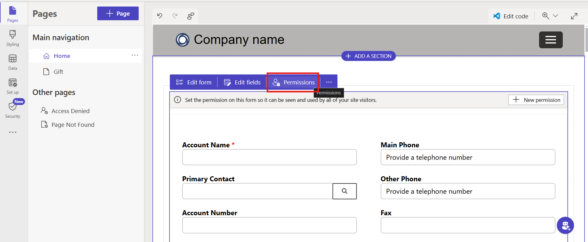Click the redo arrow icon
The height and width of the screenshot is (242, 588).
click(x=175, y=16)
